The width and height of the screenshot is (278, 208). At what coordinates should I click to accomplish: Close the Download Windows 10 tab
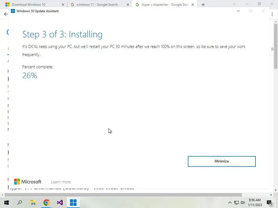coord(63,5)
